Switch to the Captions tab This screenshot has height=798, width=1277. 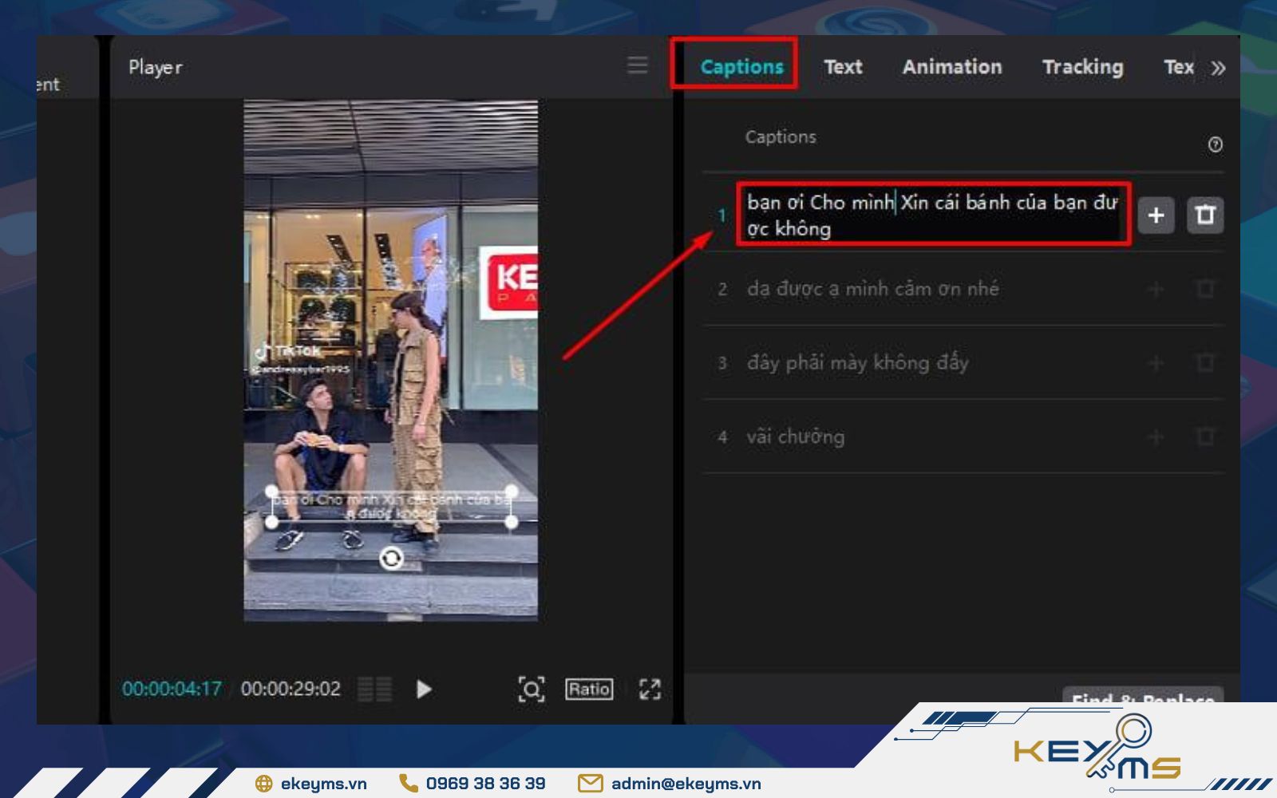[741, 67]
